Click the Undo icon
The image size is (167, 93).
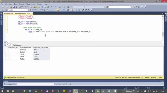point(51,7)
